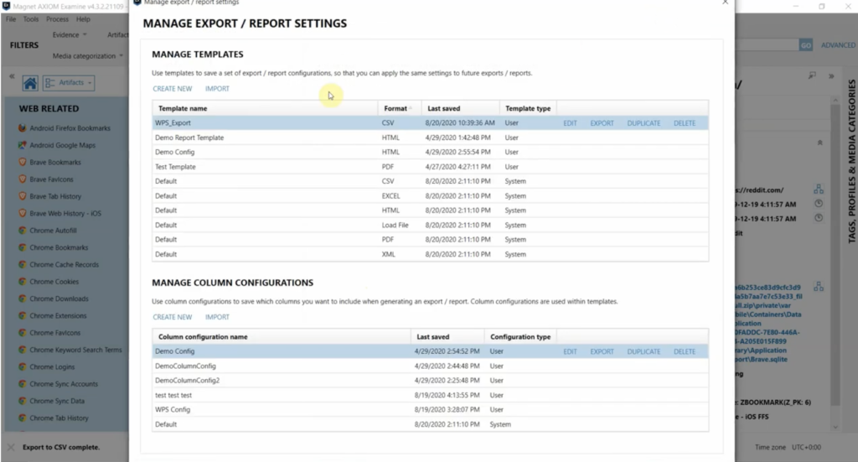Click EXPORT for Demo Config column configuration
This screenshot has width=858, height=462.
tap(602, 351)
